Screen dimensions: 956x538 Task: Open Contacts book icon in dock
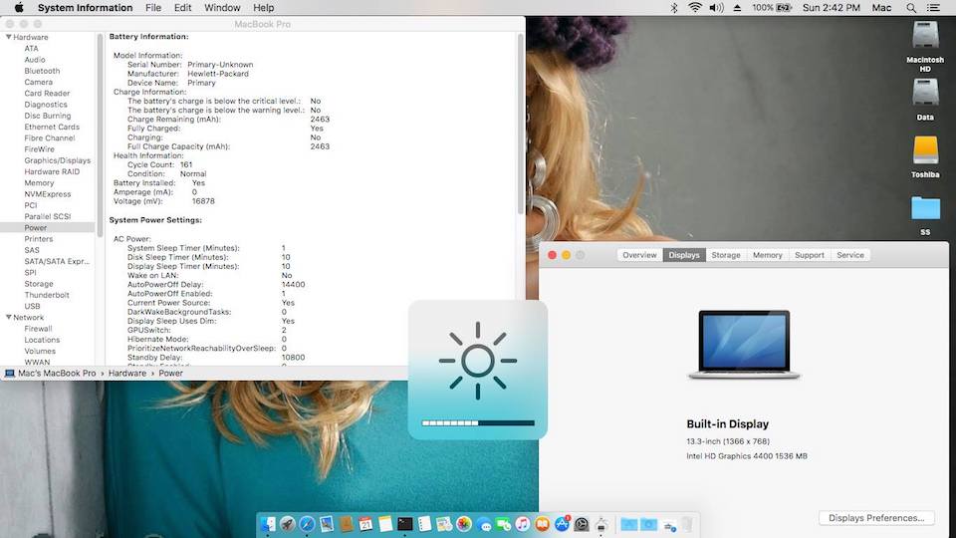[346, 524]
